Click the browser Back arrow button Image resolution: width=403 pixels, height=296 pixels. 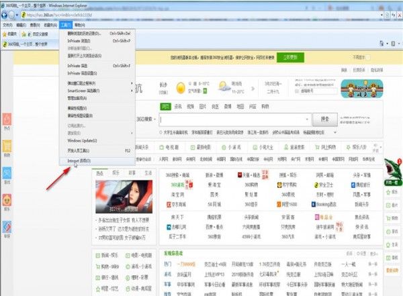click(x=4, y=15)
